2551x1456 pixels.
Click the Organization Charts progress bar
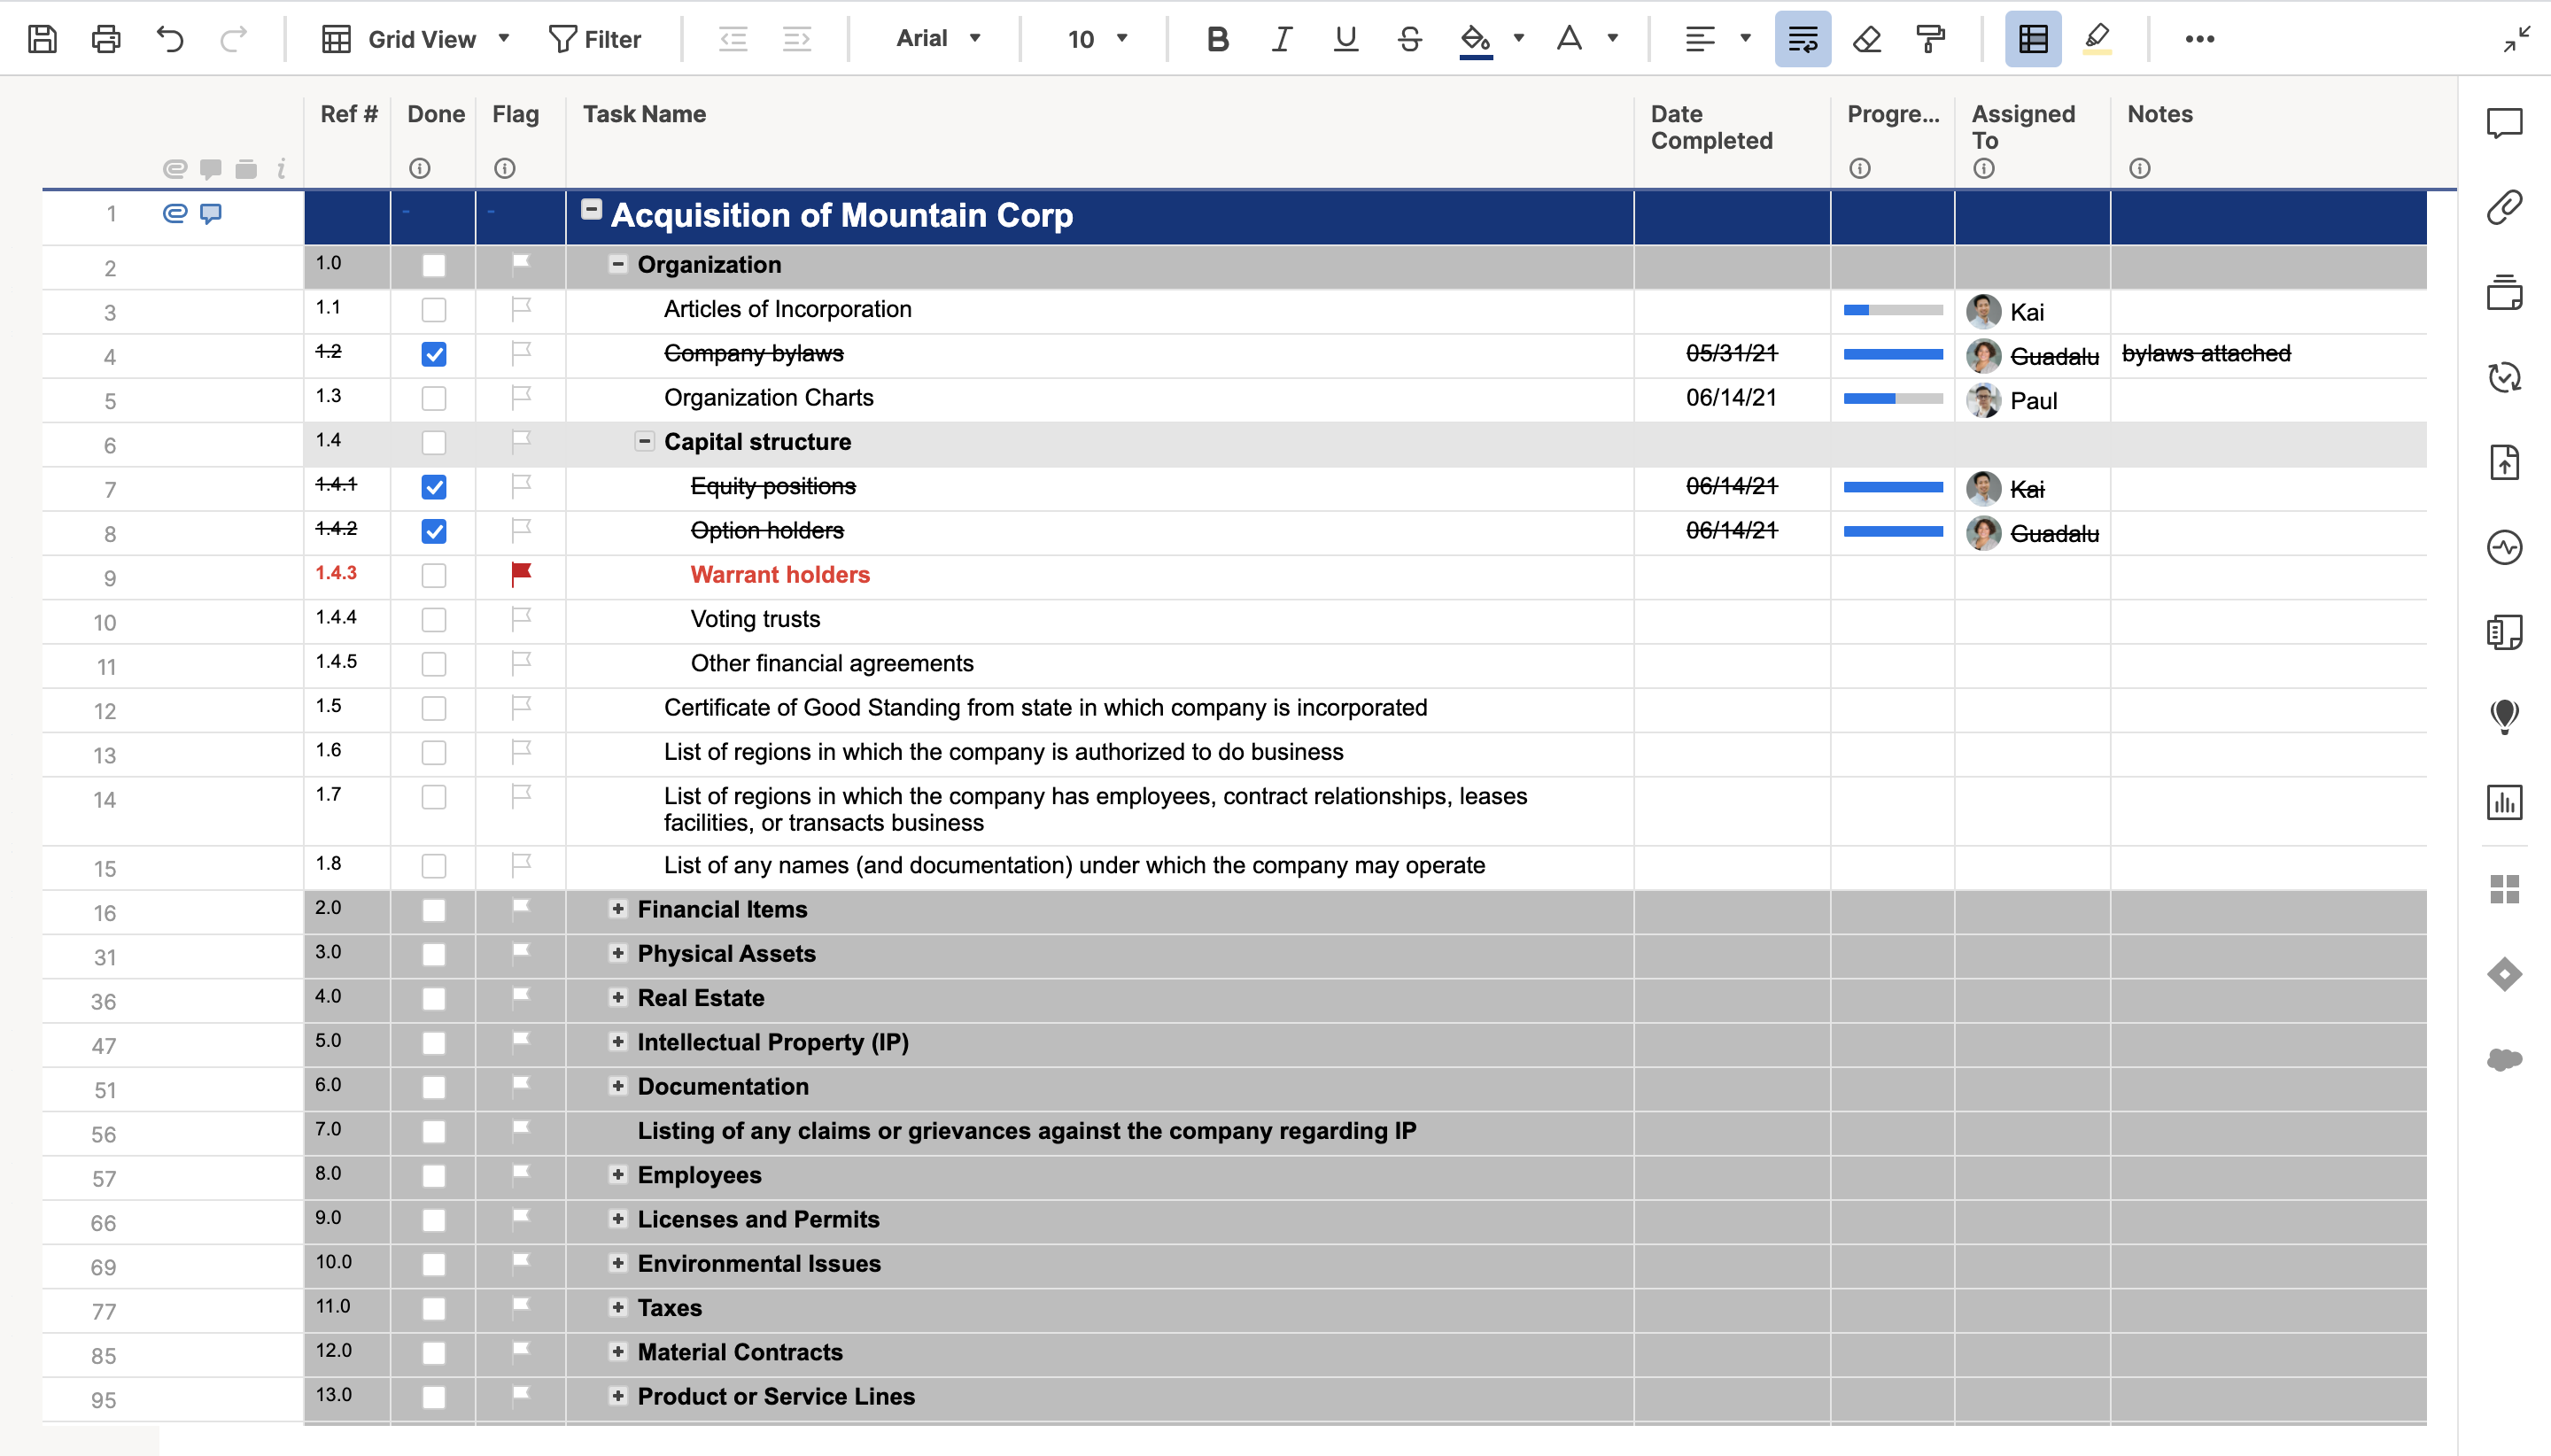click(x=1892, y=398)
